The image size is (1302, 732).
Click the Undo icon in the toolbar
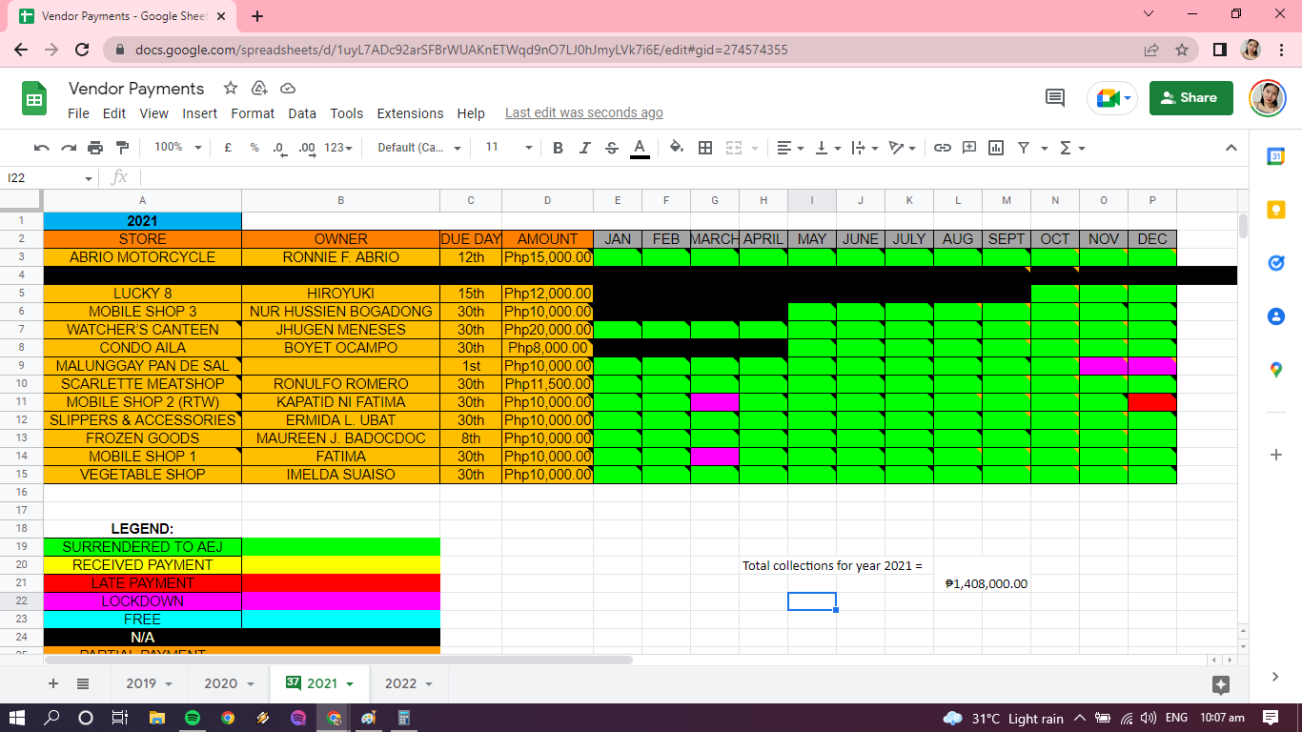(x=41, y=148)
